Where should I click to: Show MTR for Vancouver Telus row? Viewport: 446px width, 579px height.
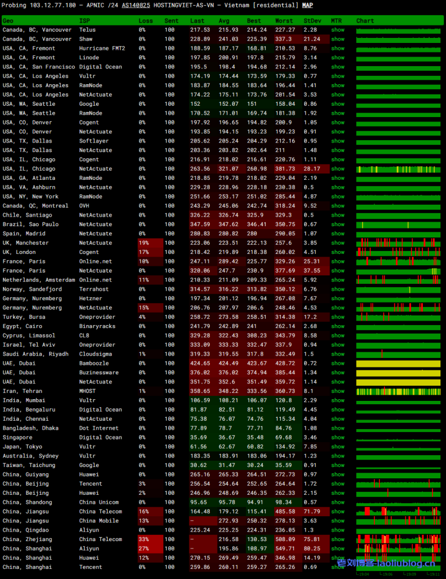pos(337,30)
